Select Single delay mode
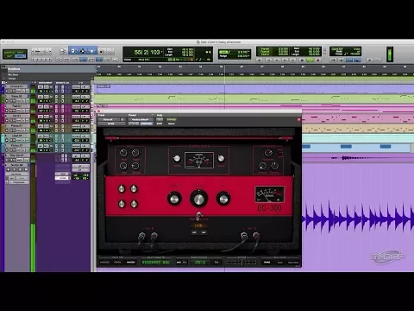The height and width of the screenshot is (311, 414). coord(267,262)
